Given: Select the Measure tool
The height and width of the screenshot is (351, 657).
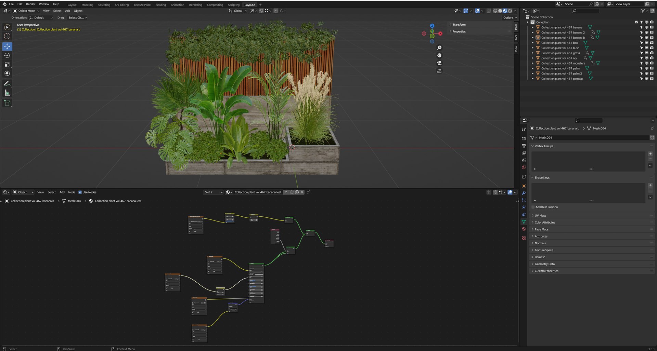Looking at the screenshot, I should click(x=7, y=93).
